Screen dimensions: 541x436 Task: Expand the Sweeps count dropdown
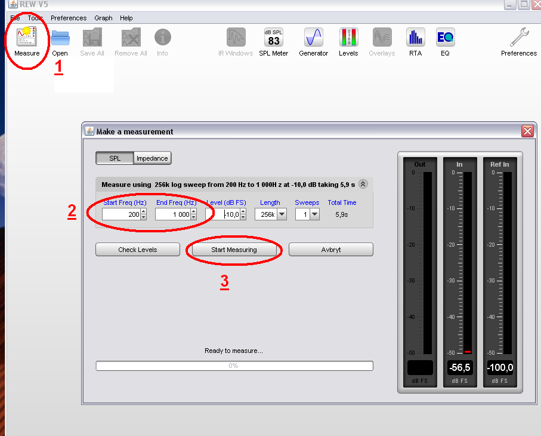314,214
